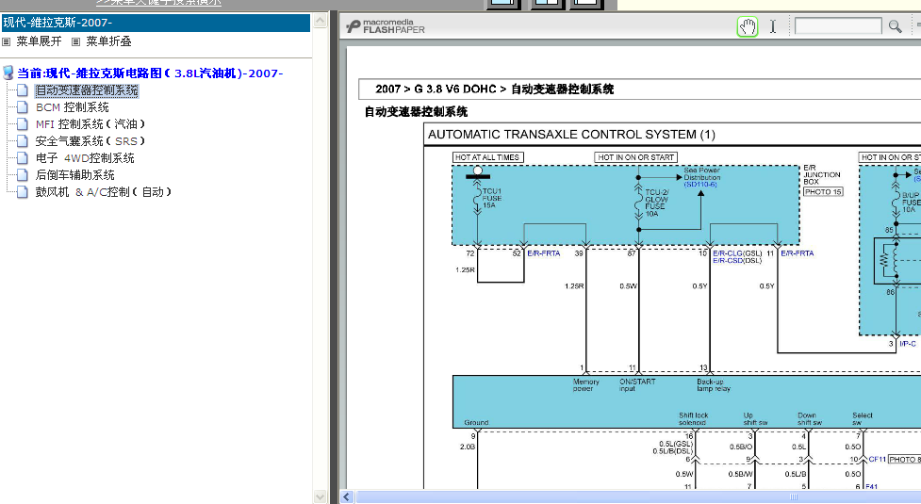Click the PHOTO 8 reference box
The height and width of the screenshot is (504, 921).
click(x=904, y=460)
